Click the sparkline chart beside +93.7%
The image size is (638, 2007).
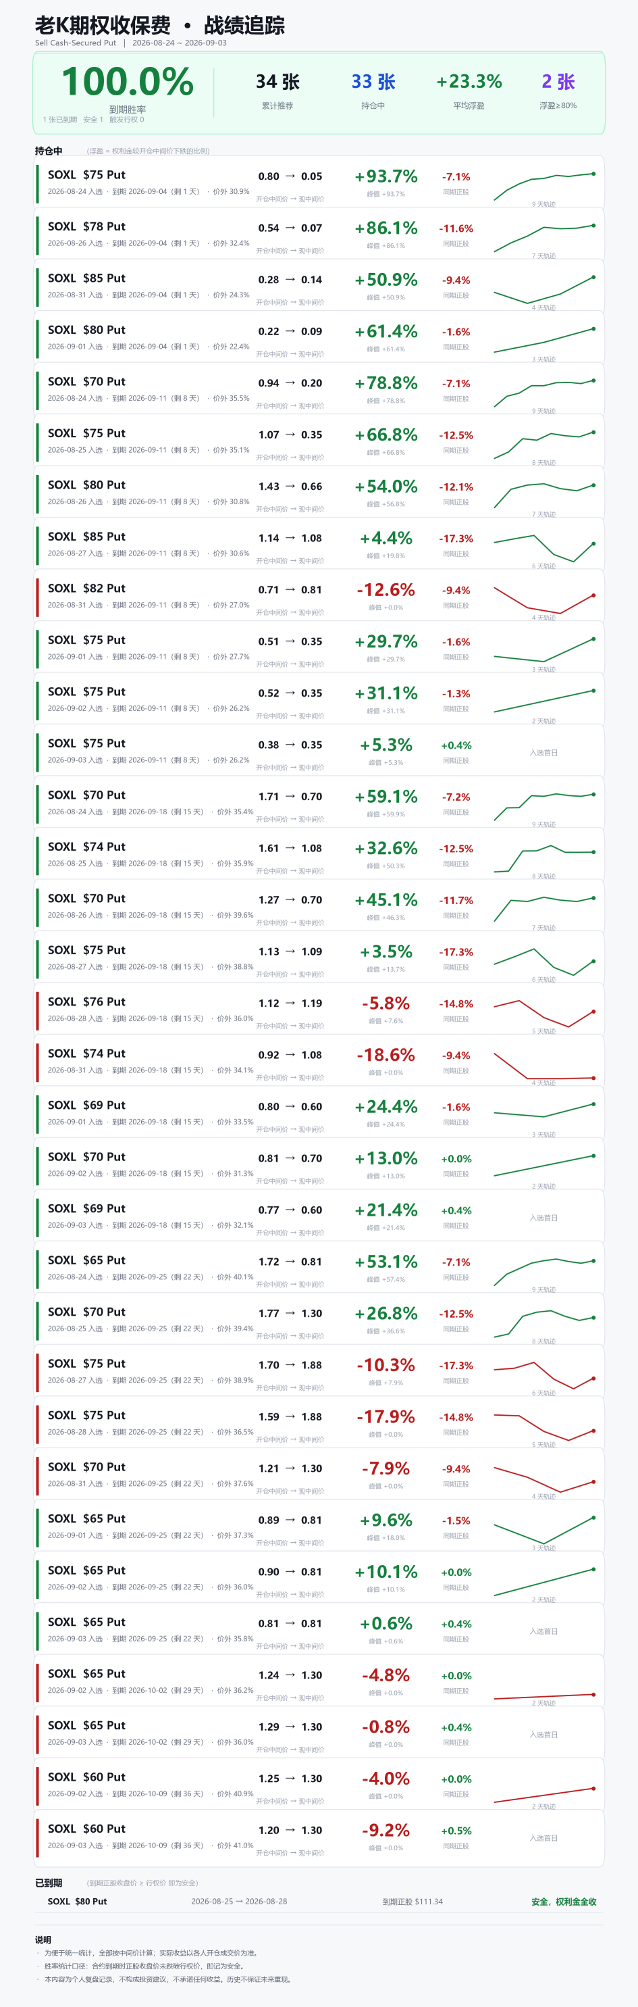click(544, 185)
